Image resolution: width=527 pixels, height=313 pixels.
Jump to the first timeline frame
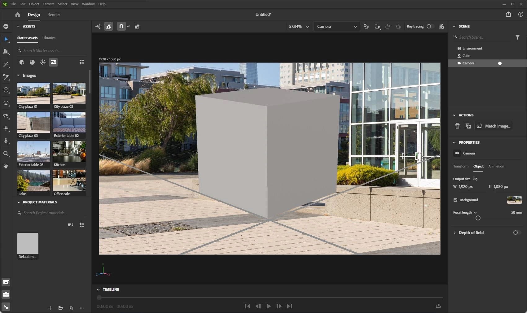[x=247, y=306]
